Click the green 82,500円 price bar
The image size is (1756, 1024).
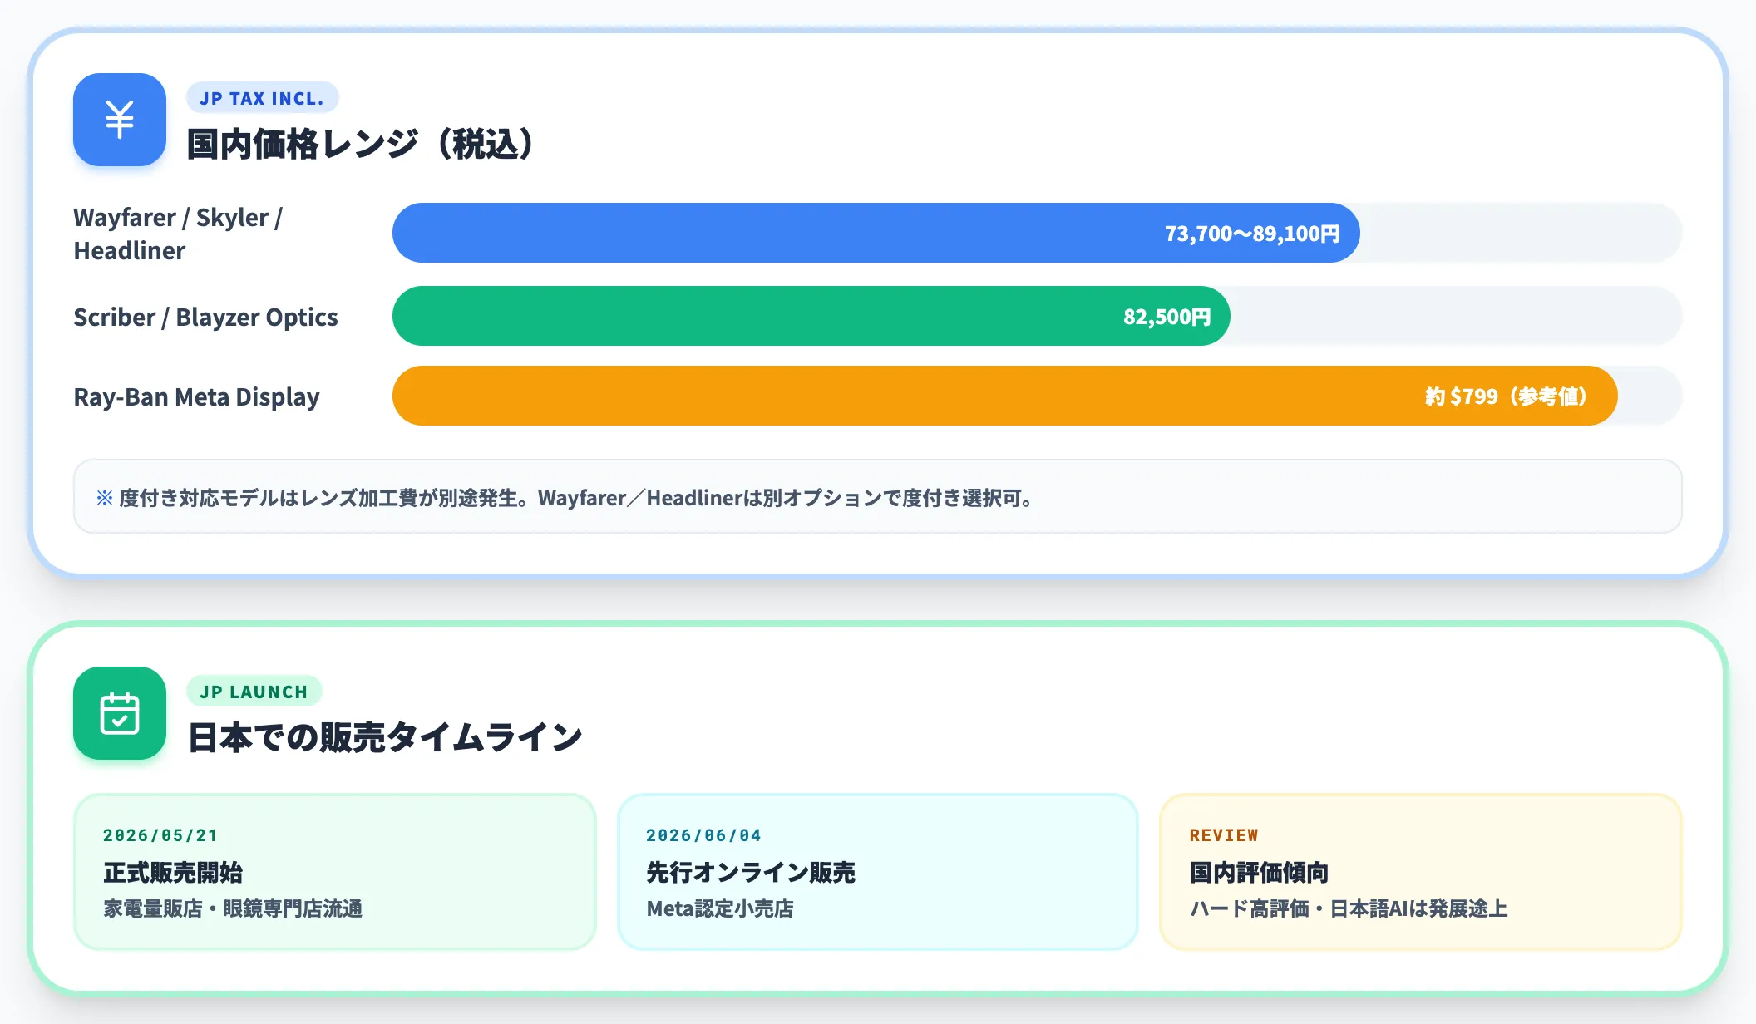[x=811, y=316]
